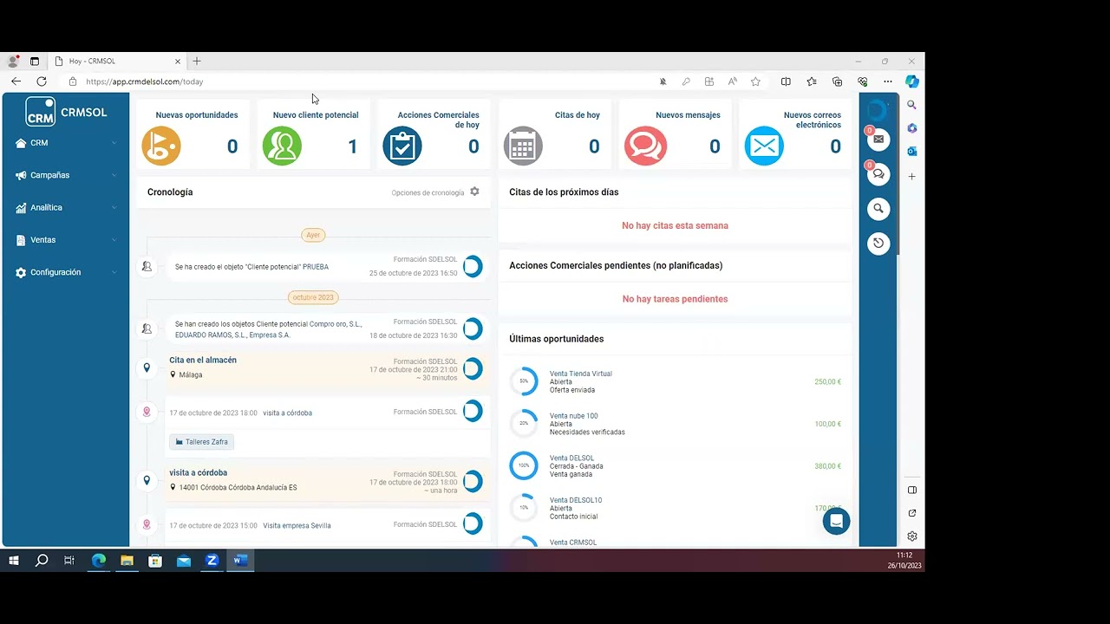Open the search icon in CRM right sidebar
Screen dimensions: 1110x624
[x=878, y=208]
